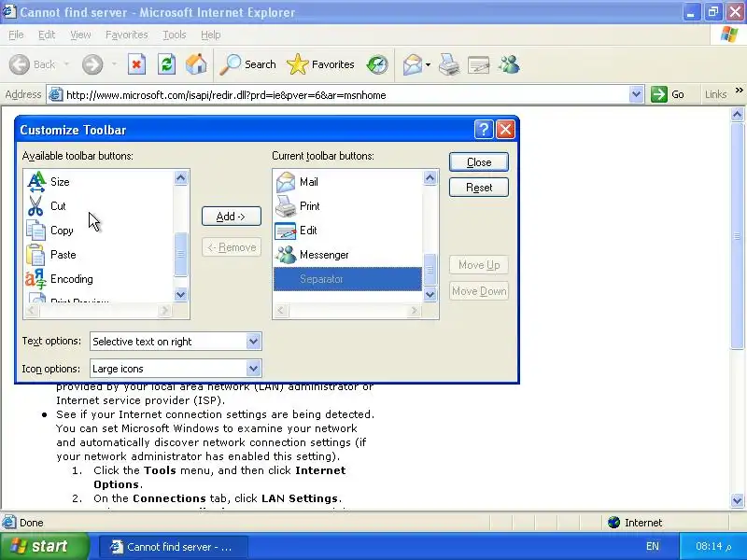The width and height of the screenshot is (747, 560).
Task: Launch Messenger from the toolbar icon
Action: (x=509, y=64)
